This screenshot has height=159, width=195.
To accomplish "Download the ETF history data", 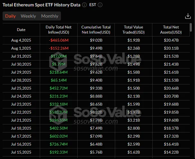I will pyautogui.click(x=188, y=16).
